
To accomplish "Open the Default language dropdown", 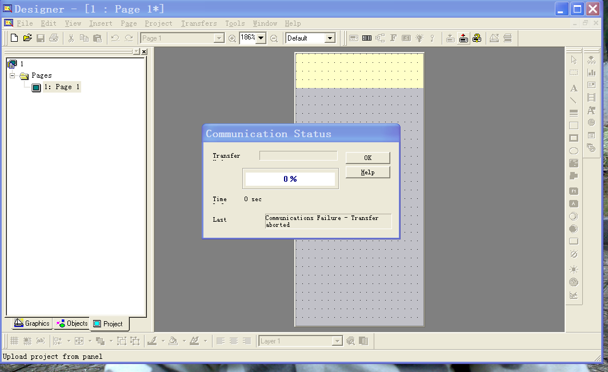I will pos(329,38).
